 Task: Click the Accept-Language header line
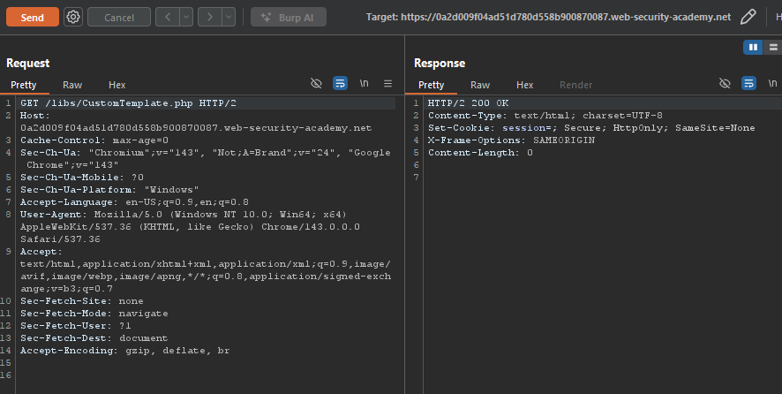tap(134, 201)
